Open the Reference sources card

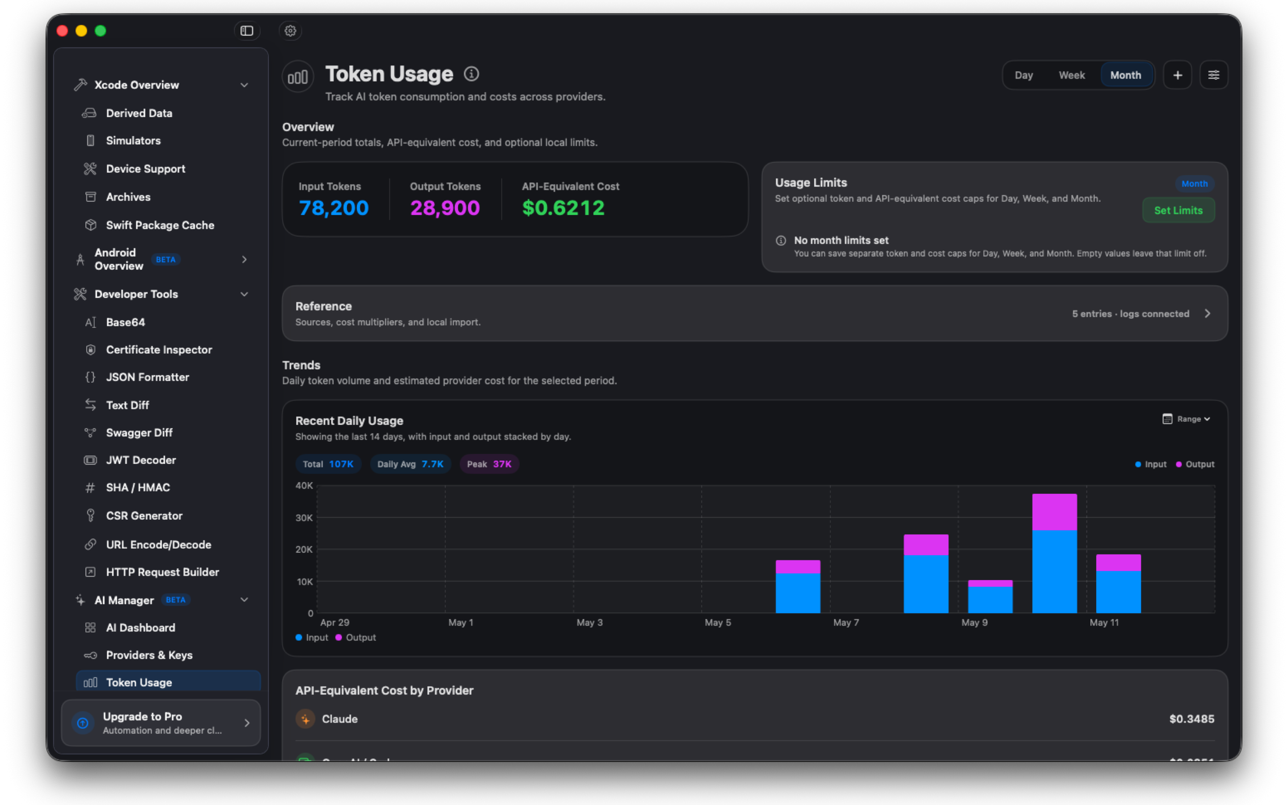pyautogui.click(x=755, y=314)
